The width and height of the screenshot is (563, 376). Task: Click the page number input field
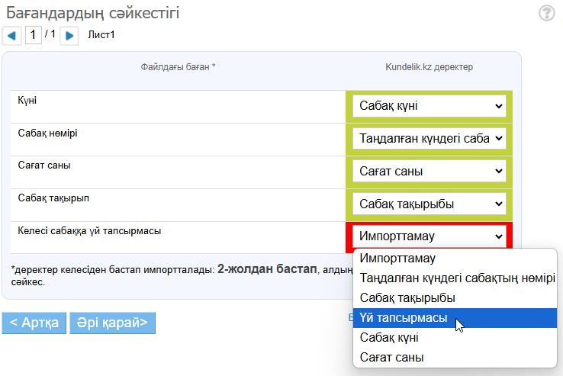34,34
